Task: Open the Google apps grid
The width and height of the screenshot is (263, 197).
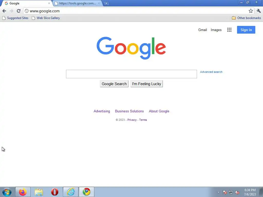Action: [229, 30]
